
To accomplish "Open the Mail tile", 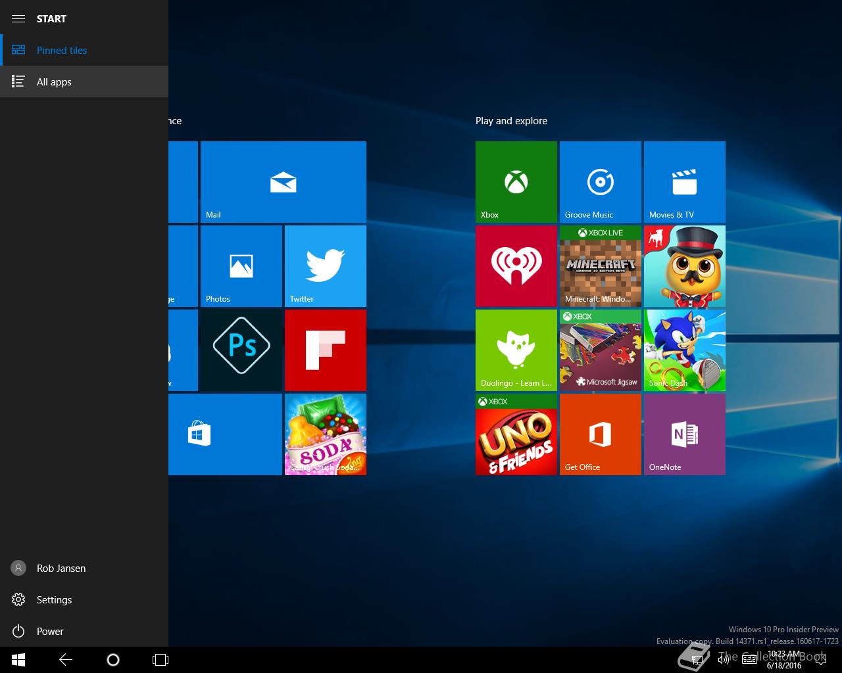I will (284, 182).
